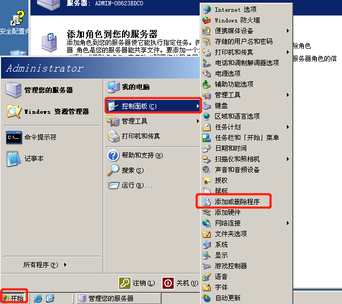Click the 开始 Start button

(x=13, y=298)
